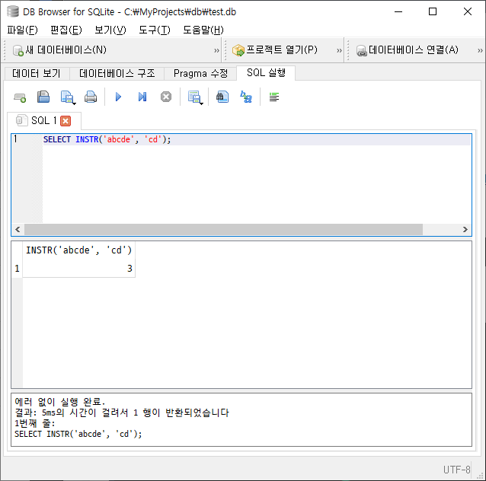The width and height of the screenshot is (486, 481).
Task: Open the 도움말(H) menu
Action: tap(203, 30)
